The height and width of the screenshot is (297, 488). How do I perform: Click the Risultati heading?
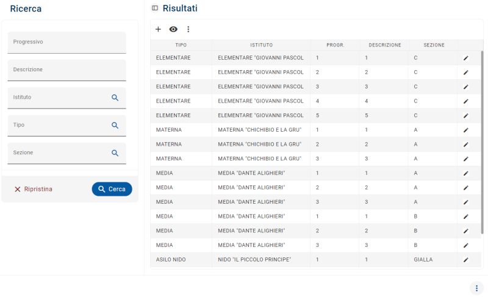point(180,9)
